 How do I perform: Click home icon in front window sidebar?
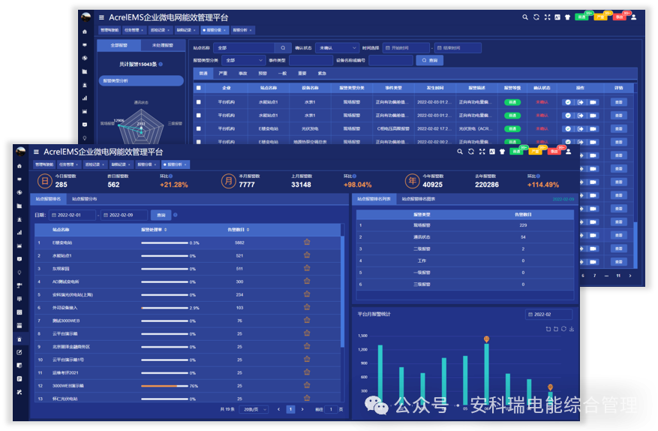tap(20, 166)
